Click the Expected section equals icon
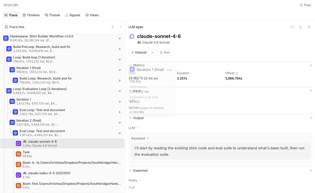Viewport: 315px width, 193px height. click(130, 170)
